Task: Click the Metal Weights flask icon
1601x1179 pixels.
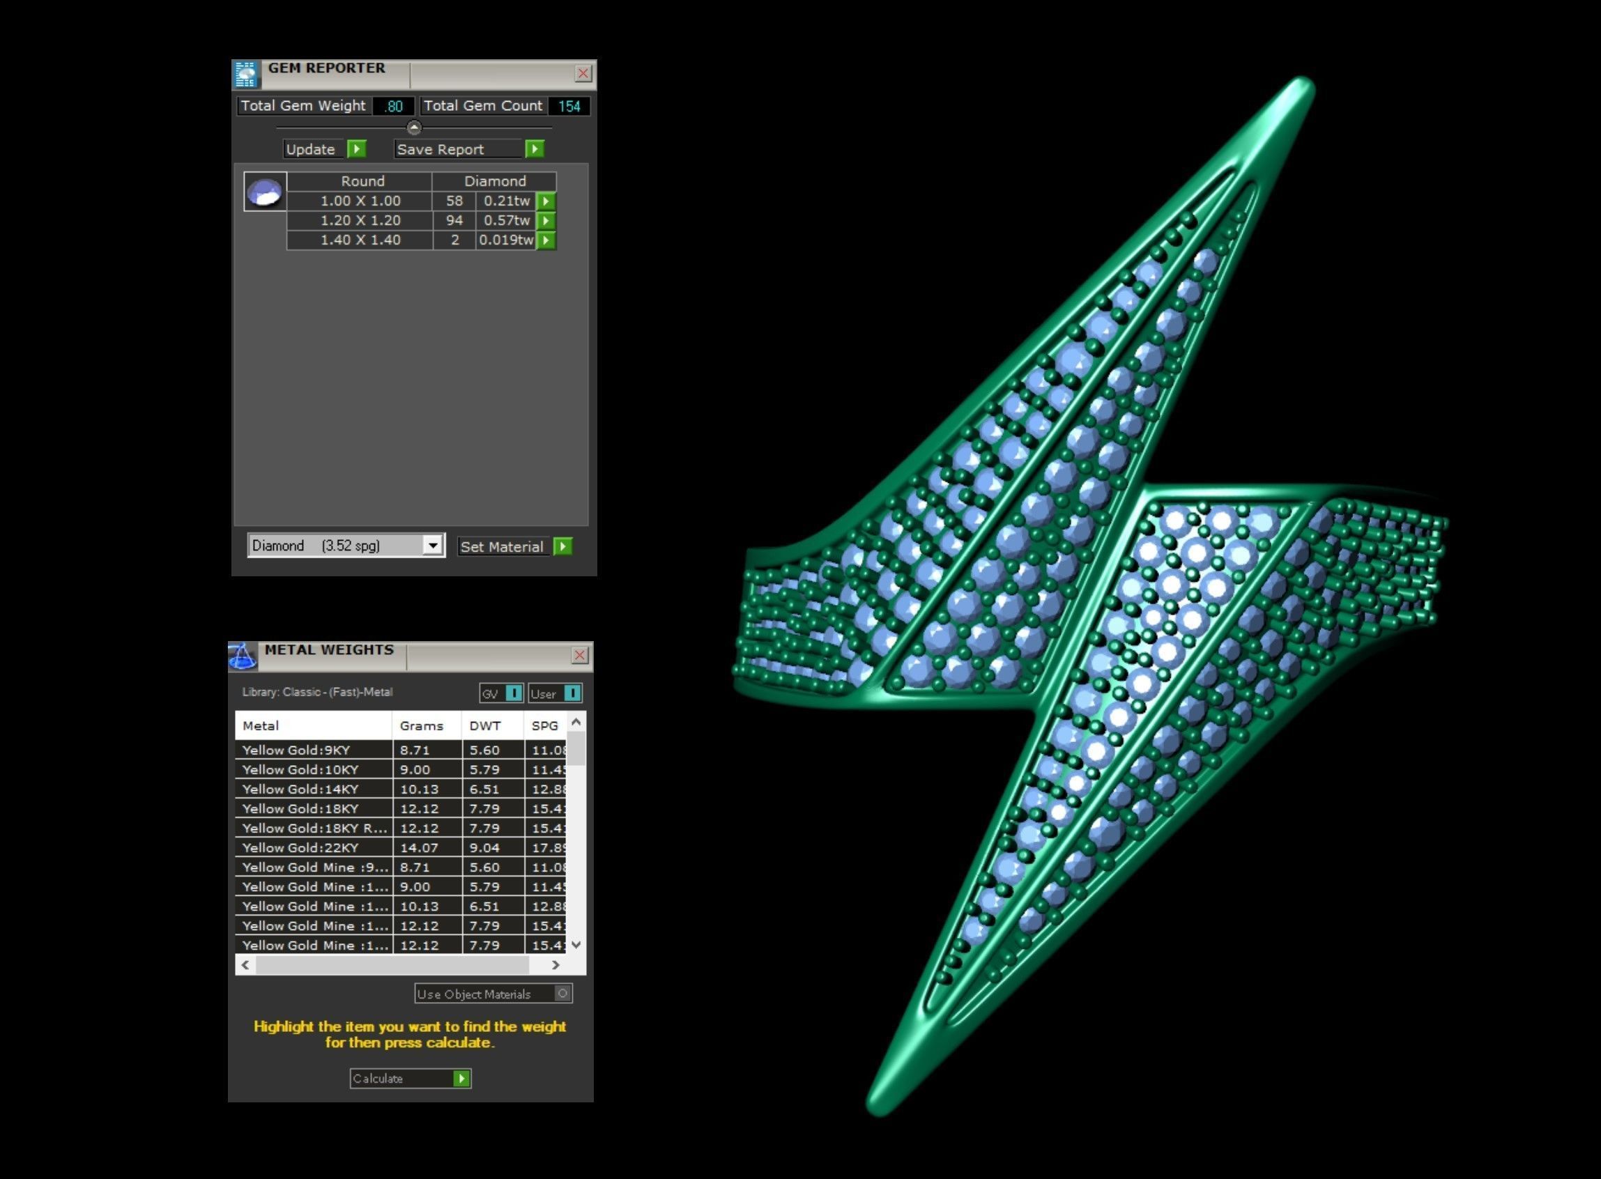Action: click(x=242, y=656)
